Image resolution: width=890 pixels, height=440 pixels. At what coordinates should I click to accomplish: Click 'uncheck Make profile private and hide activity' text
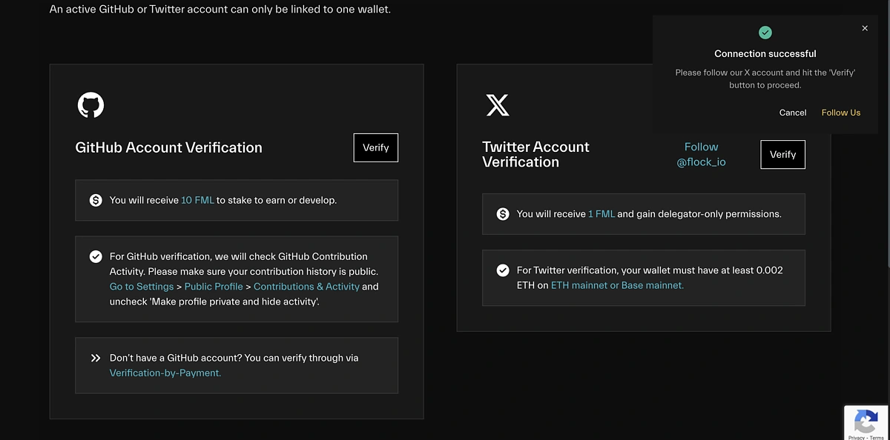click(215, 301)
